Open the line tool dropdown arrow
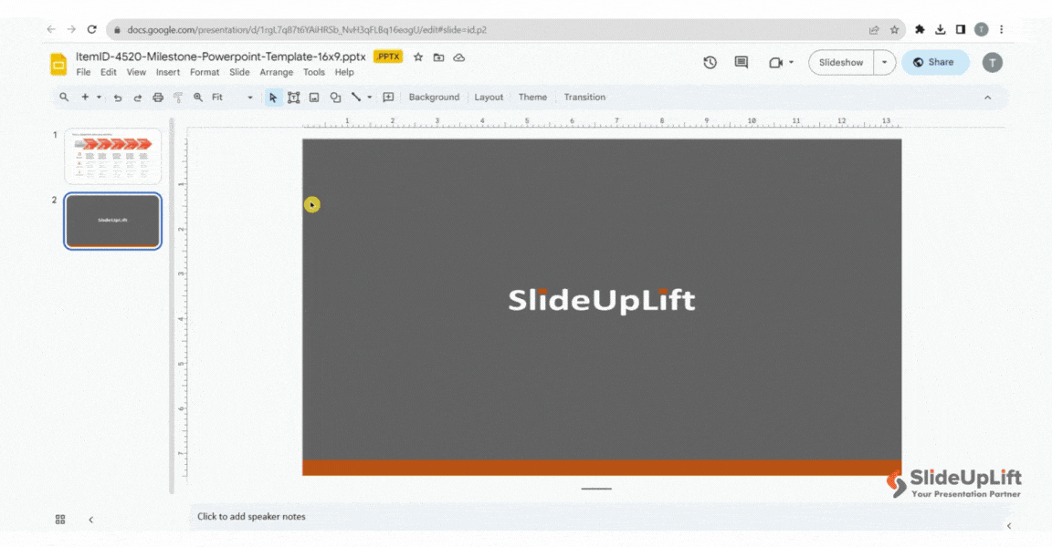1052x547 pixels. 369,97
